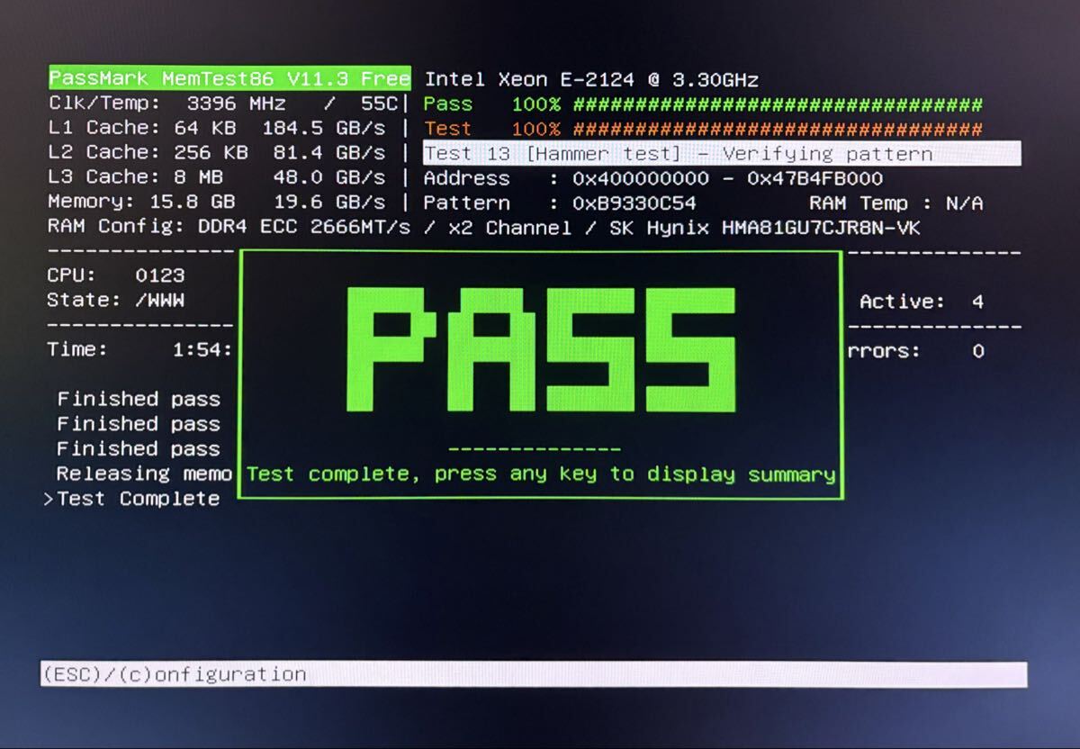Click the big green PASS banner
This screenshot has width=1080, height=749.
pyautogui.click(x=541, y=349)
